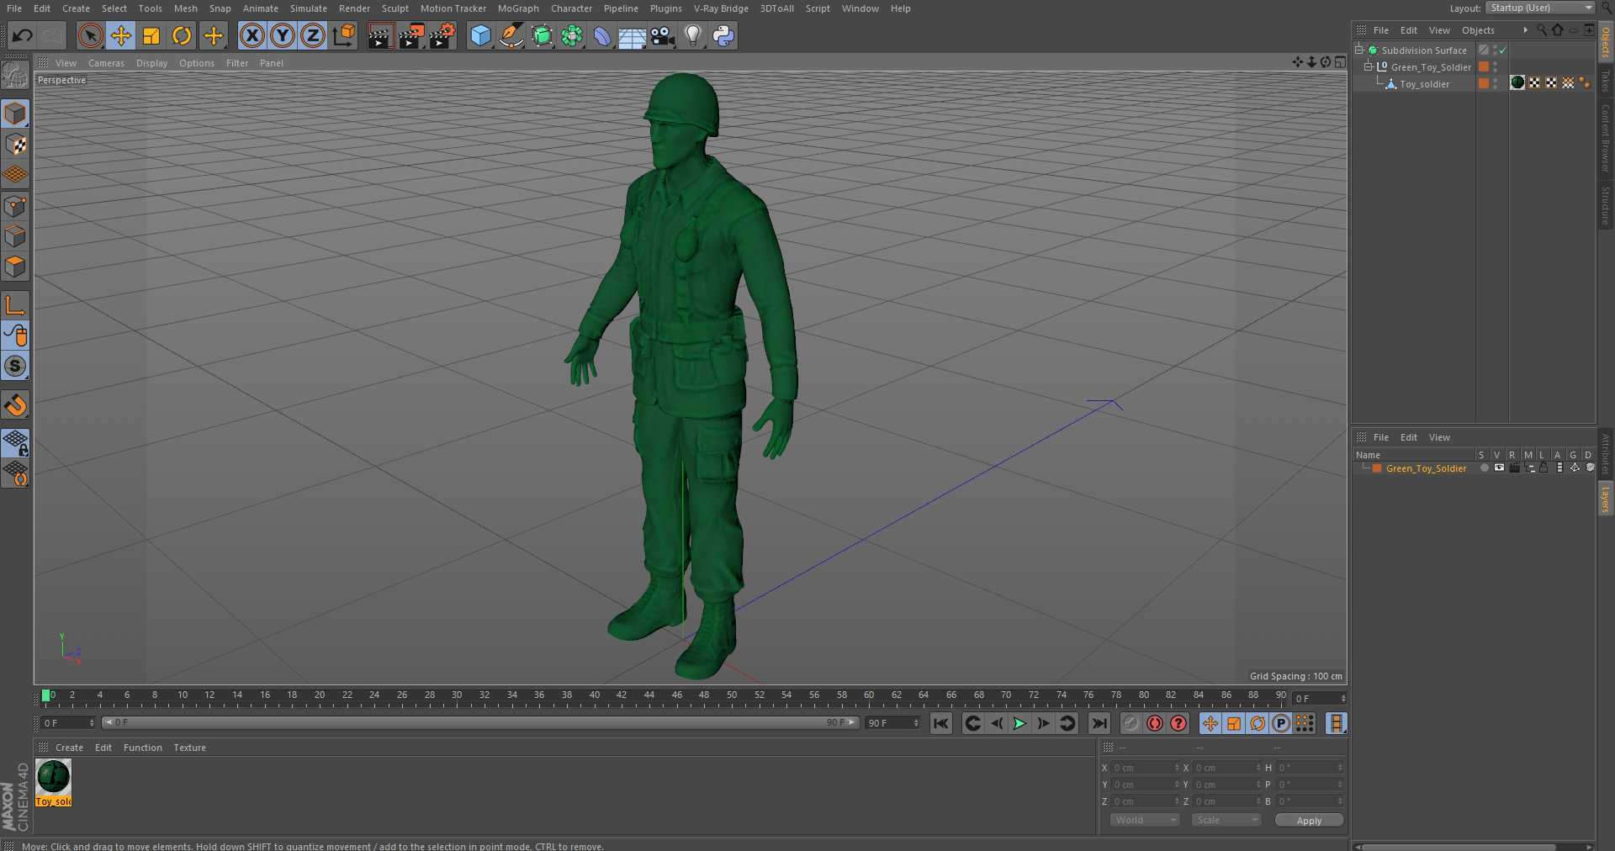The height and width of the screenshot is (851, 1615).
Task: Switch to Polygons mode
Action: [x=15, y=267]
